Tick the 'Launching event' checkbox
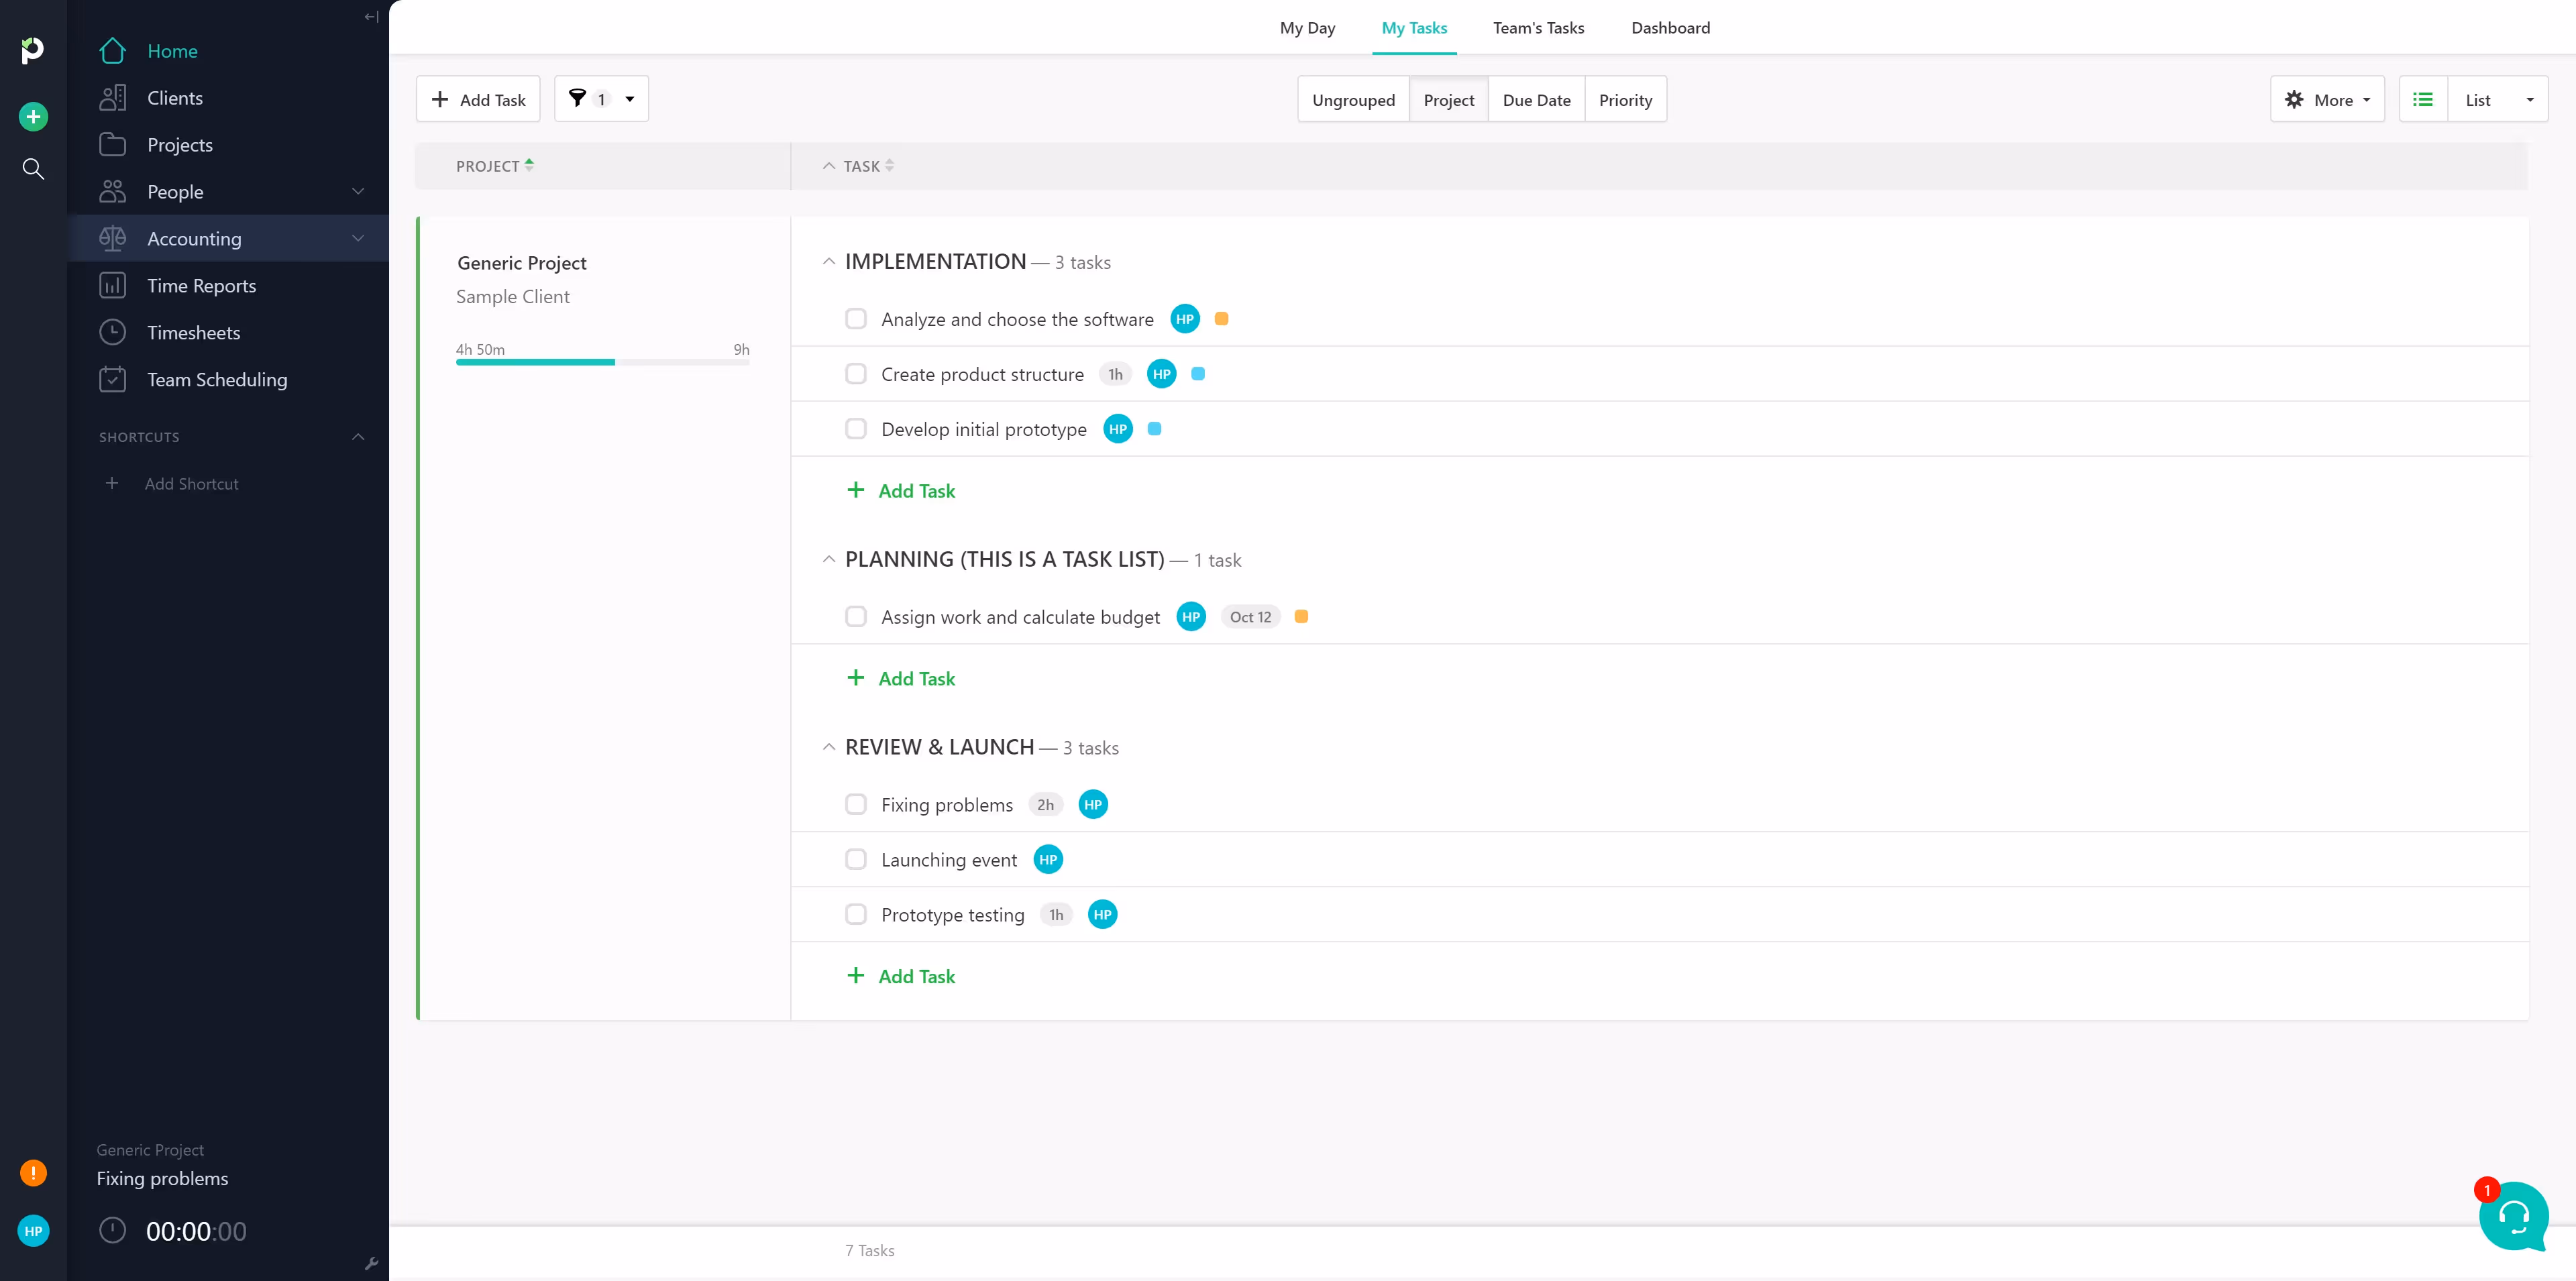Viewport: 2576px width, 1281px height. point(856,860)
